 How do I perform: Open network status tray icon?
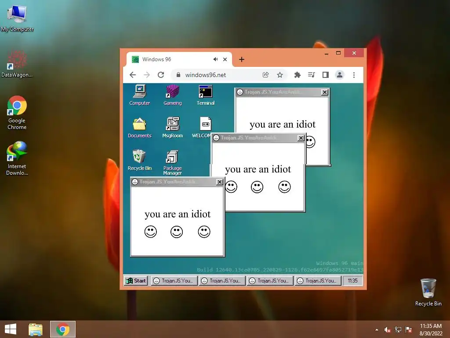tap(398, 330)
